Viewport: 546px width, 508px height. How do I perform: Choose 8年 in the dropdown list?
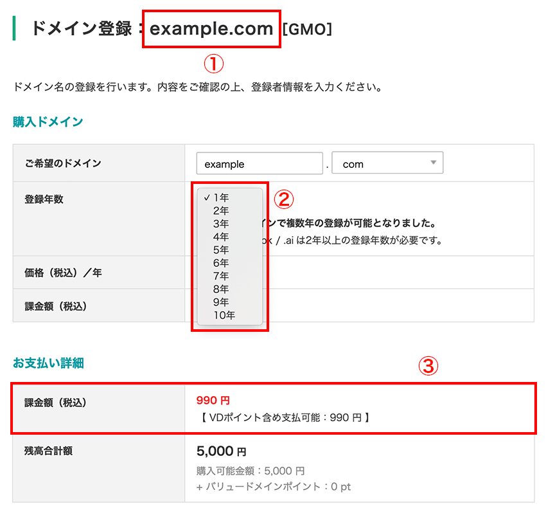click(x=221, y=289)
